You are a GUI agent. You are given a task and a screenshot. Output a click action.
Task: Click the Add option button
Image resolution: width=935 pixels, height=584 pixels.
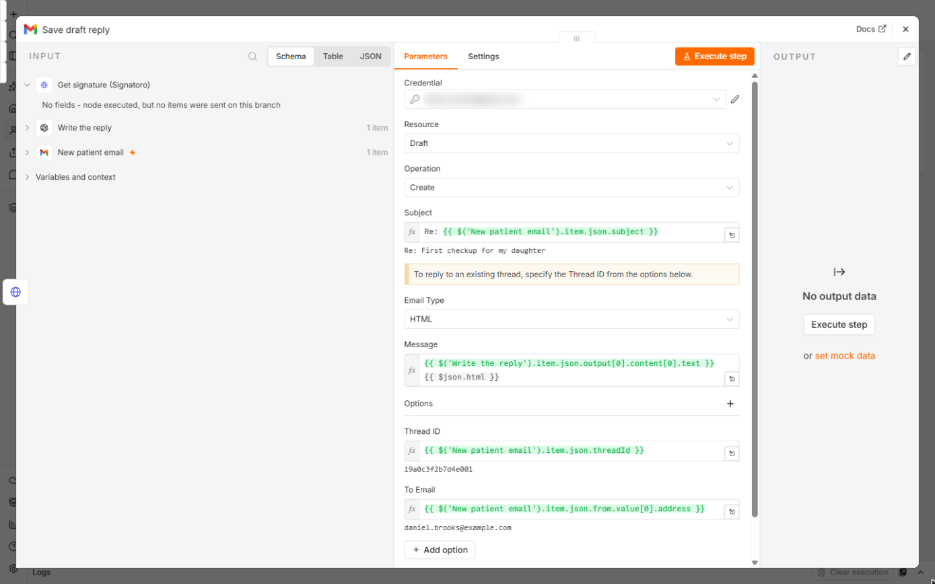tap(440, 550)
